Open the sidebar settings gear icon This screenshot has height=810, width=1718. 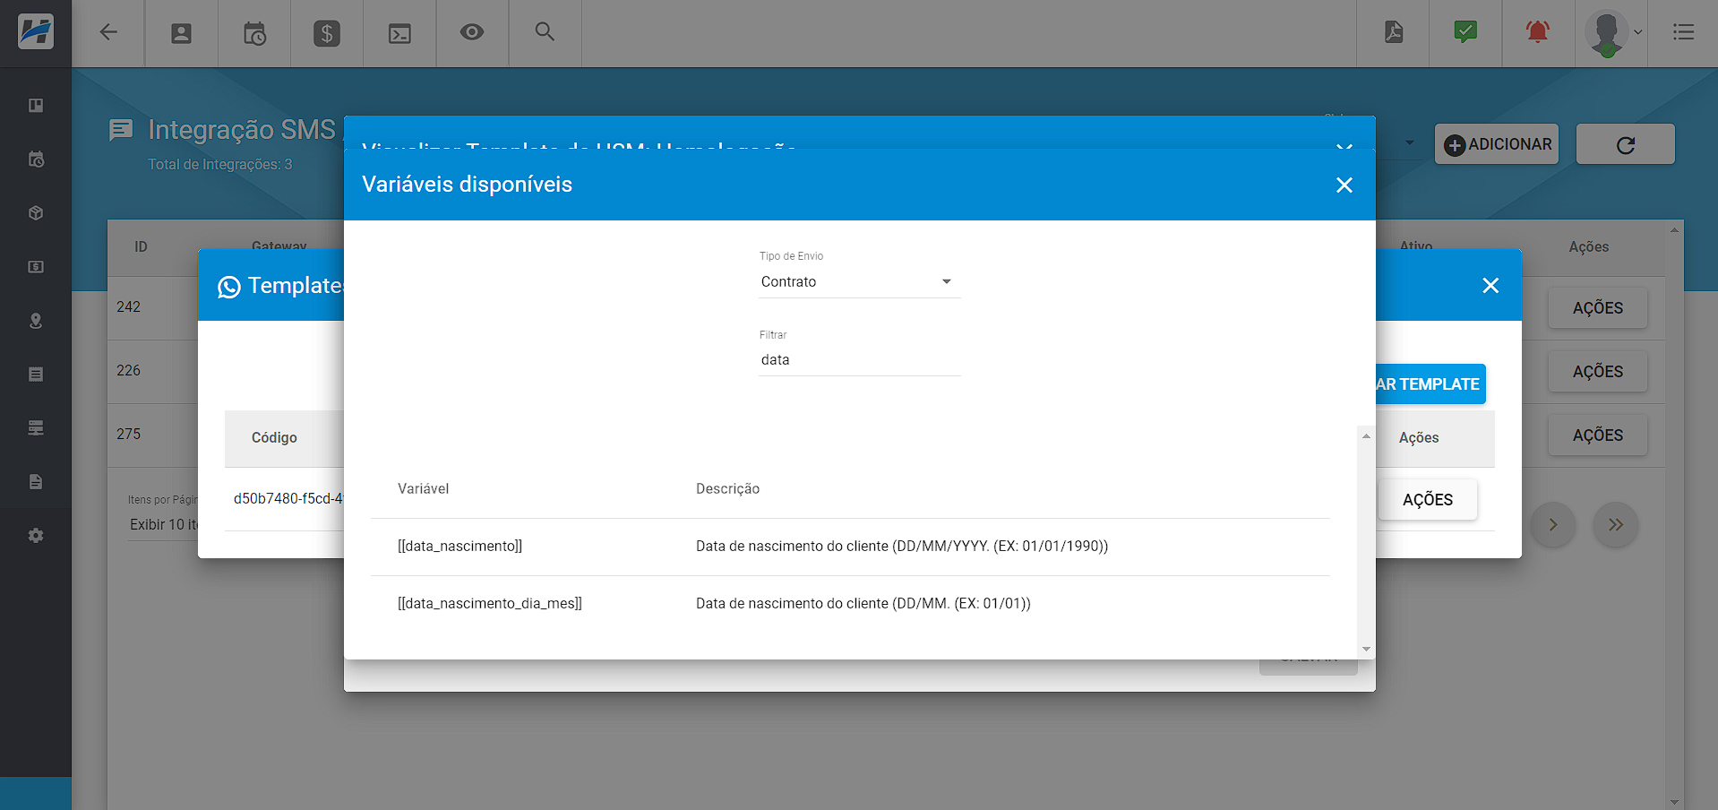(x=36, y=536)
